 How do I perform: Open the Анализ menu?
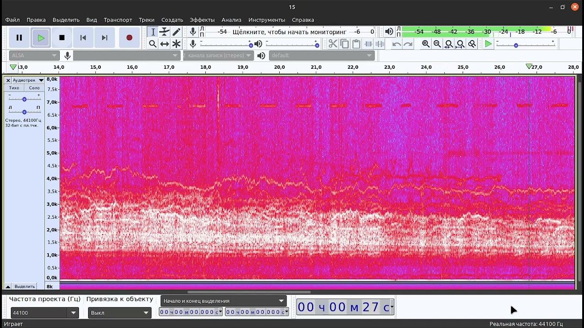[231, 20]
